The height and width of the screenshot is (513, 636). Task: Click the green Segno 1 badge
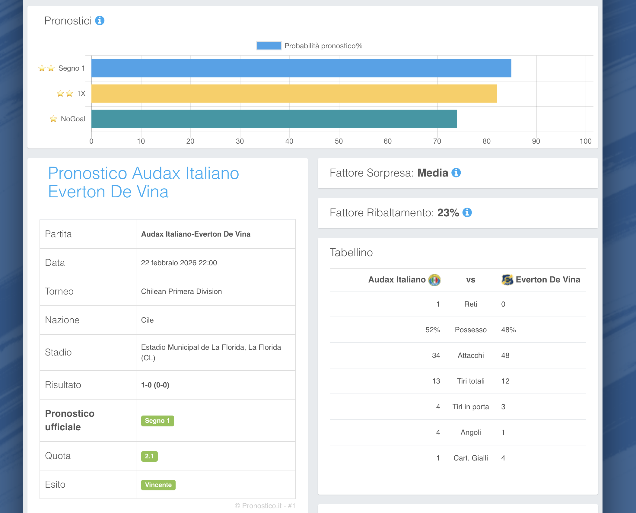(157, 421)
